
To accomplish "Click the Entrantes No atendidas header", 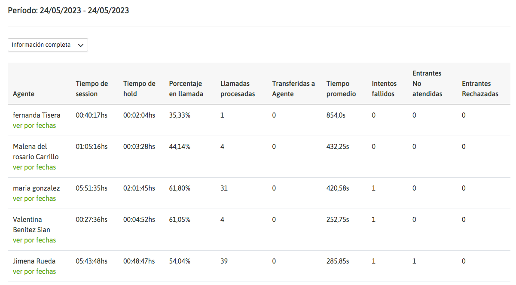I will [427, 84].
